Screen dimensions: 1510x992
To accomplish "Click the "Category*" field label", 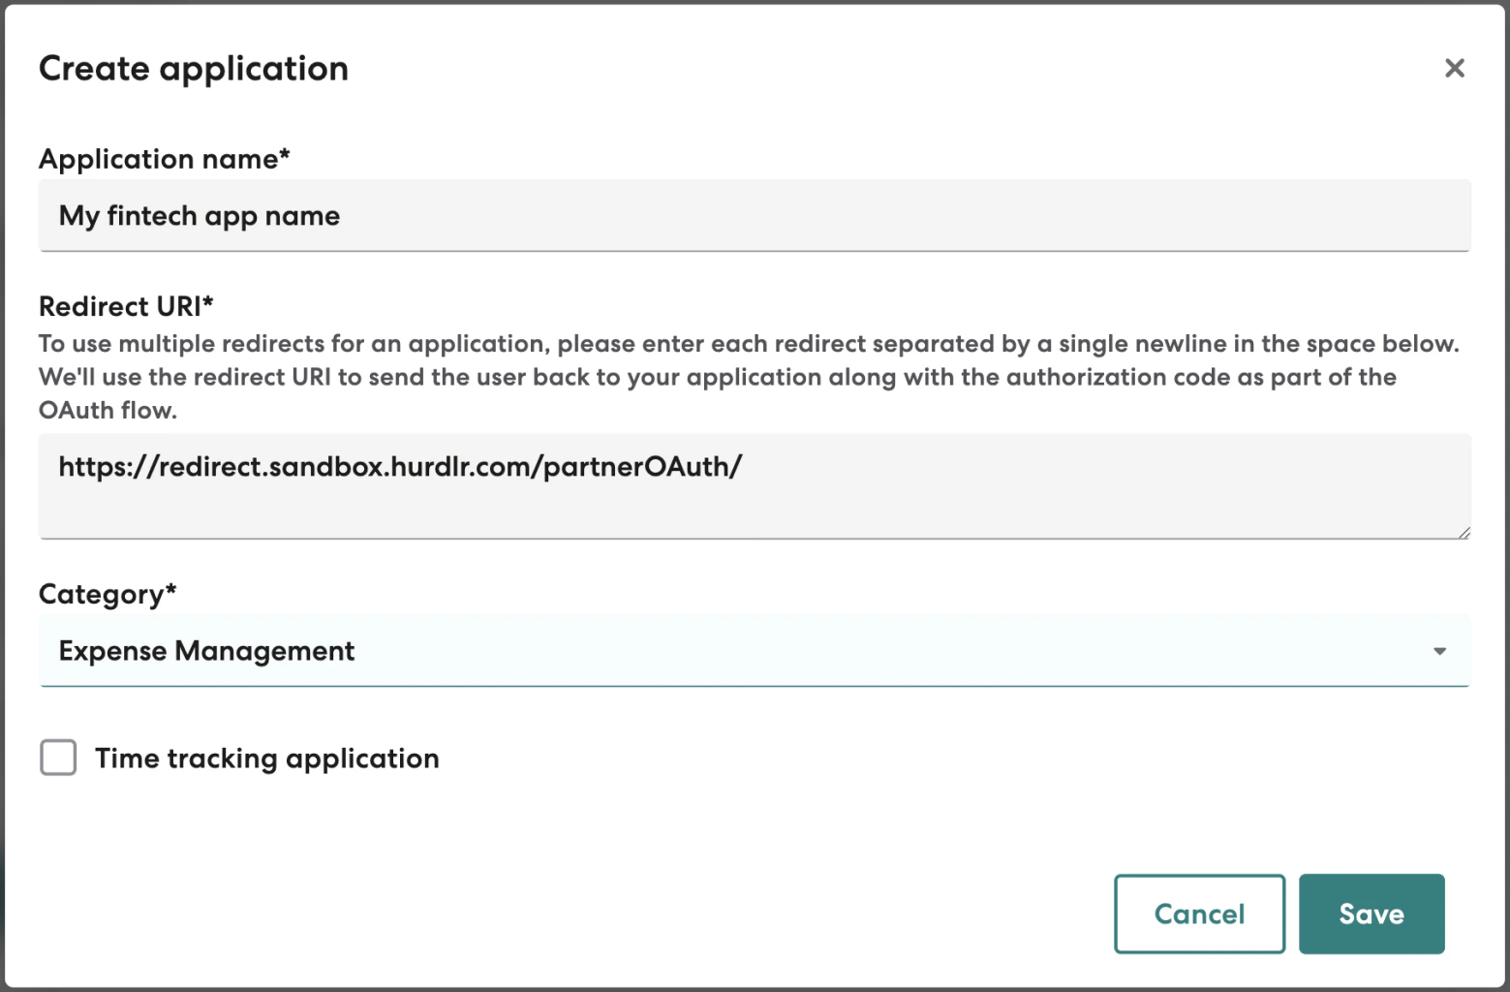I will point(107,594).
